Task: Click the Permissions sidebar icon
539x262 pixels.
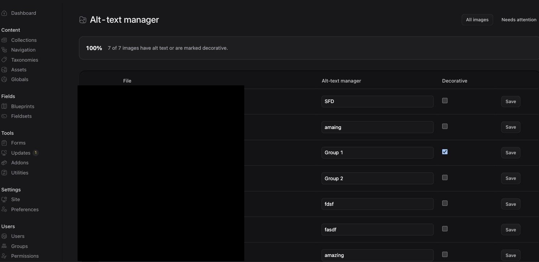Action: click(x=4, y=256)
